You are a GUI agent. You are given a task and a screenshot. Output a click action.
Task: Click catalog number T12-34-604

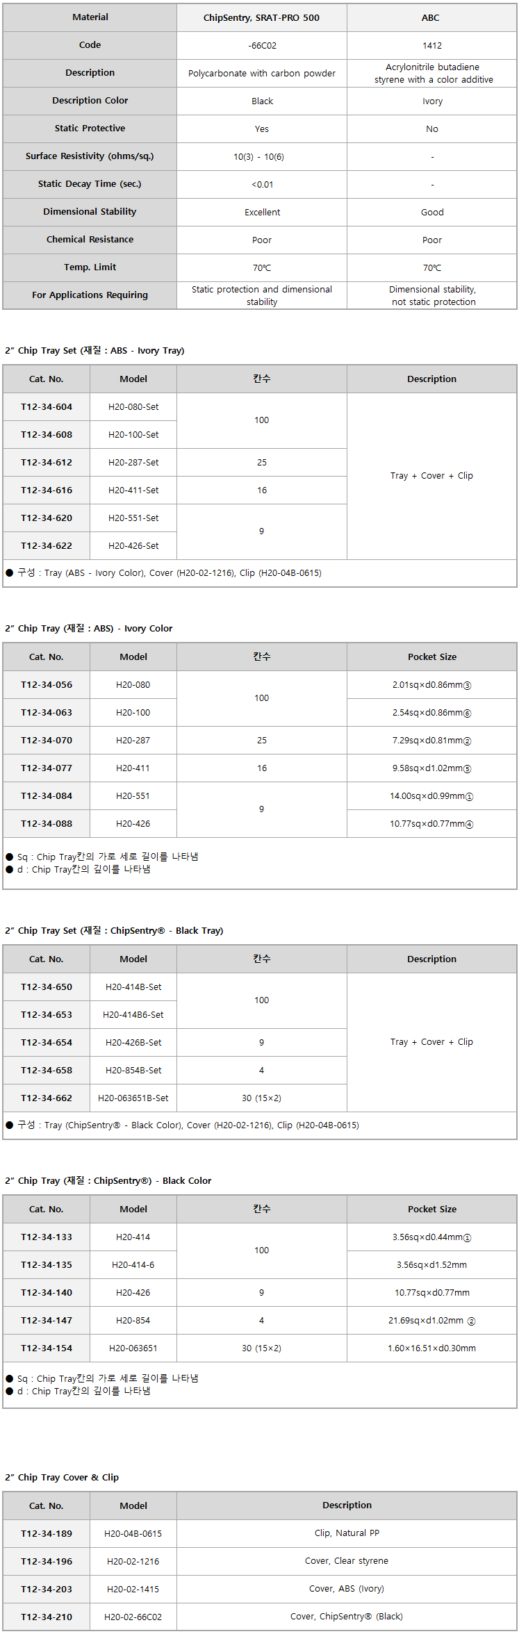tap(47, 407)
